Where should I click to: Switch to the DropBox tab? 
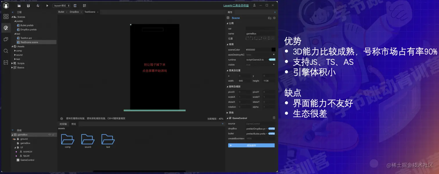74,12
